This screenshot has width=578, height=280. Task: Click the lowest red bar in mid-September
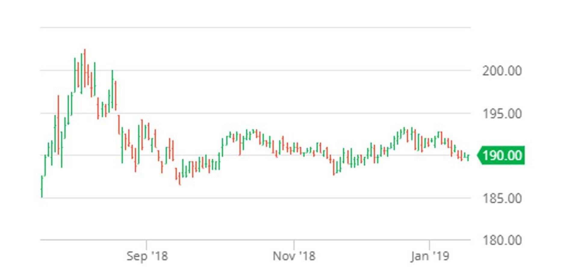coord(180,179)
